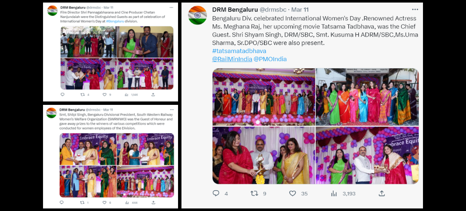
Task: Like the Meghana Raj Women's Day tweet
Action: coord(293,194)
